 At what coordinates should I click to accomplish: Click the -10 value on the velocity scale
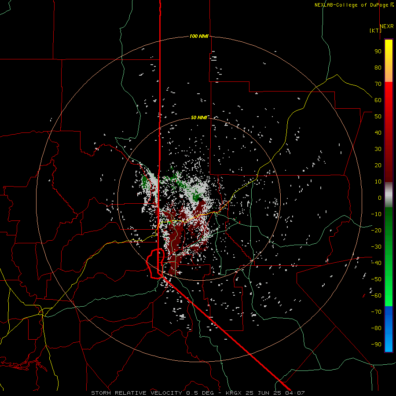pyautogui.click(x=376, y=214)
